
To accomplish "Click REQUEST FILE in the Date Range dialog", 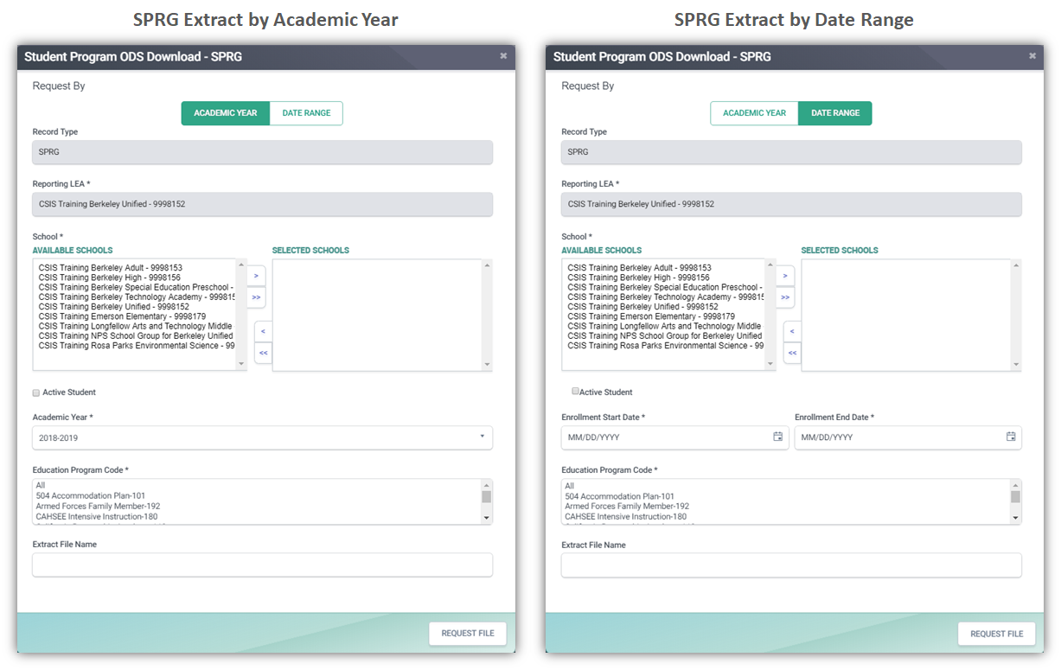I will (996, 633).
